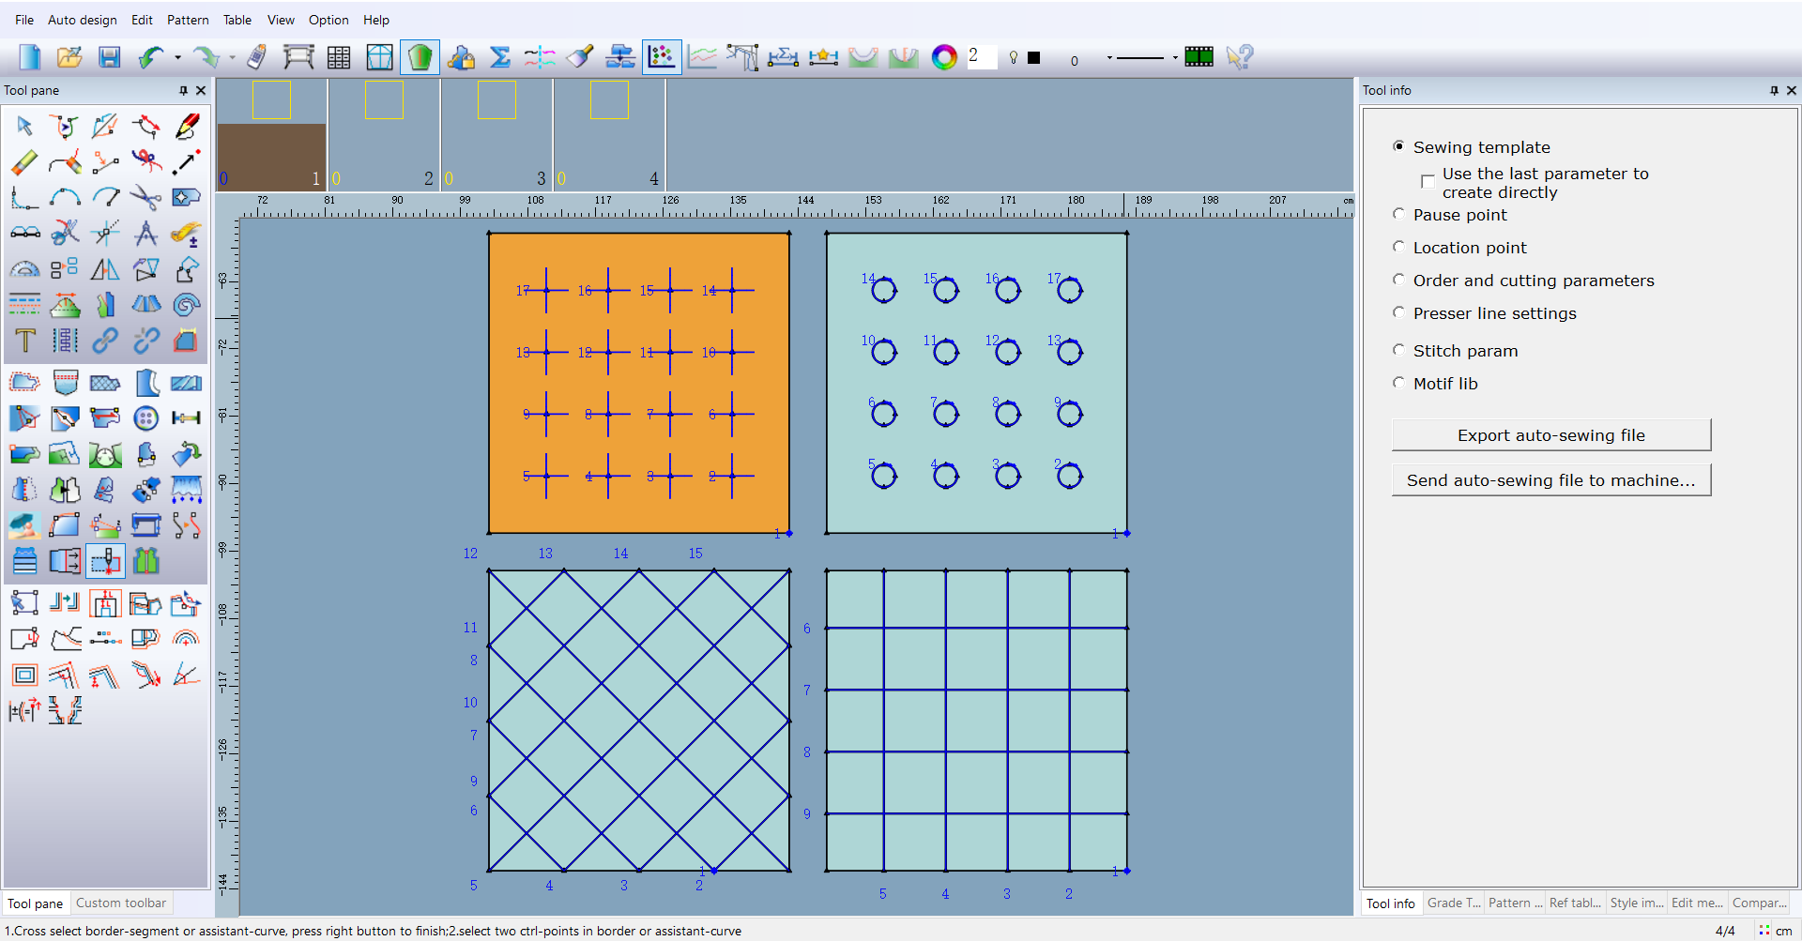The height and width of the screenshot is (941, 1802).
Task: Switch to the Custom toolbar tab
Action: [121, 903]
